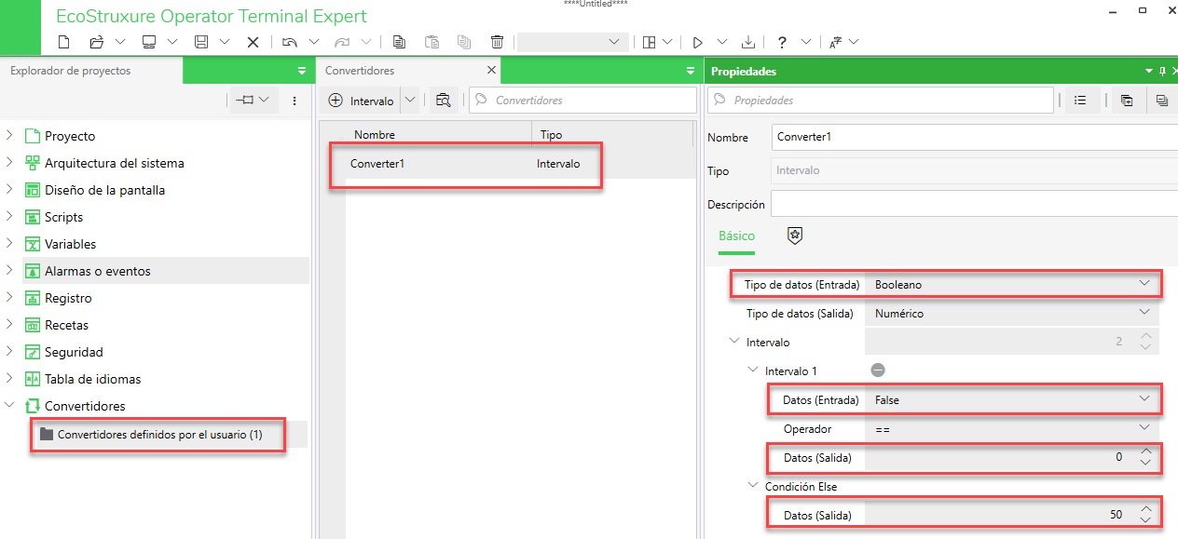Expand the Proyecto tree node
Image resolution: width=1178 pixels, height=539 pixels.
(9, 136)
